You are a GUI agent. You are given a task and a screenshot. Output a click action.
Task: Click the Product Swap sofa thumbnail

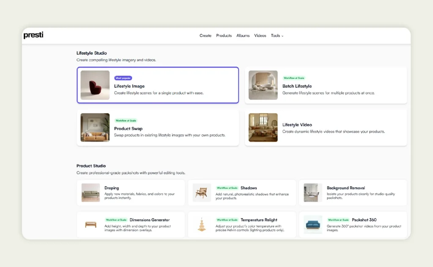pyautogui.click(x=95, y=128)
